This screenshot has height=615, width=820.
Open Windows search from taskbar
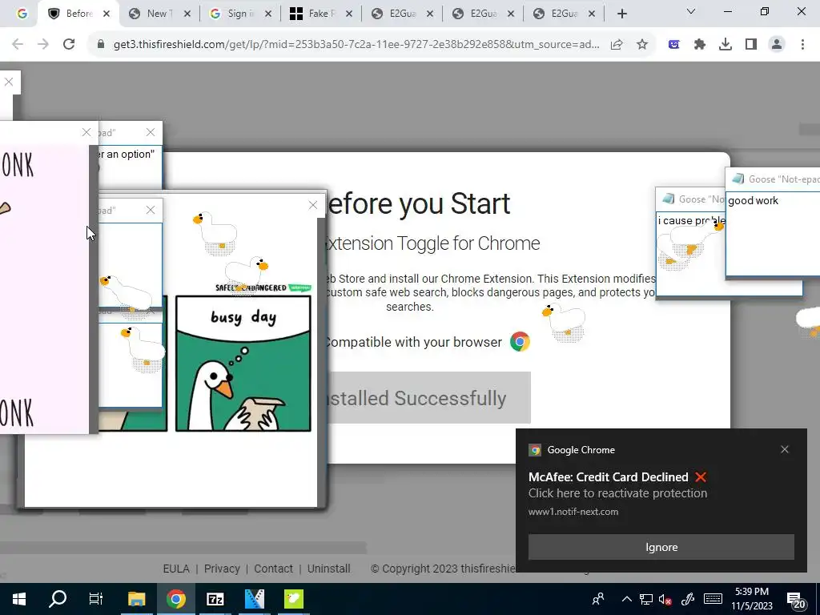[58, 599]
